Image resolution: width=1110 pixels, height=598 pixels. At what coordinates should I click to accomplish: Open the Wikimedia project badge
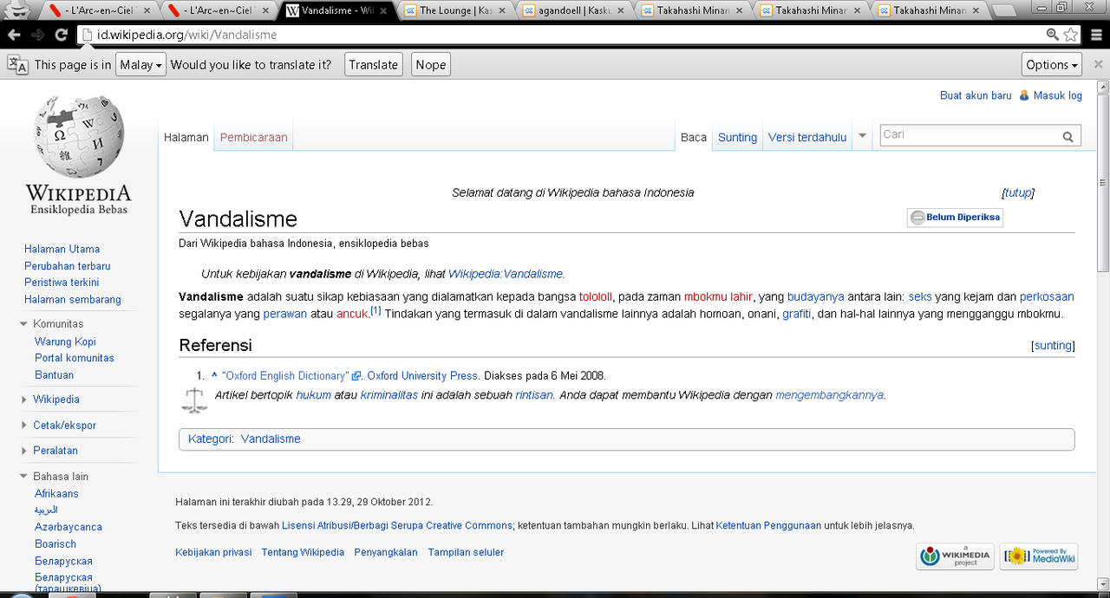pyautogui.click(x=955, y=556)
